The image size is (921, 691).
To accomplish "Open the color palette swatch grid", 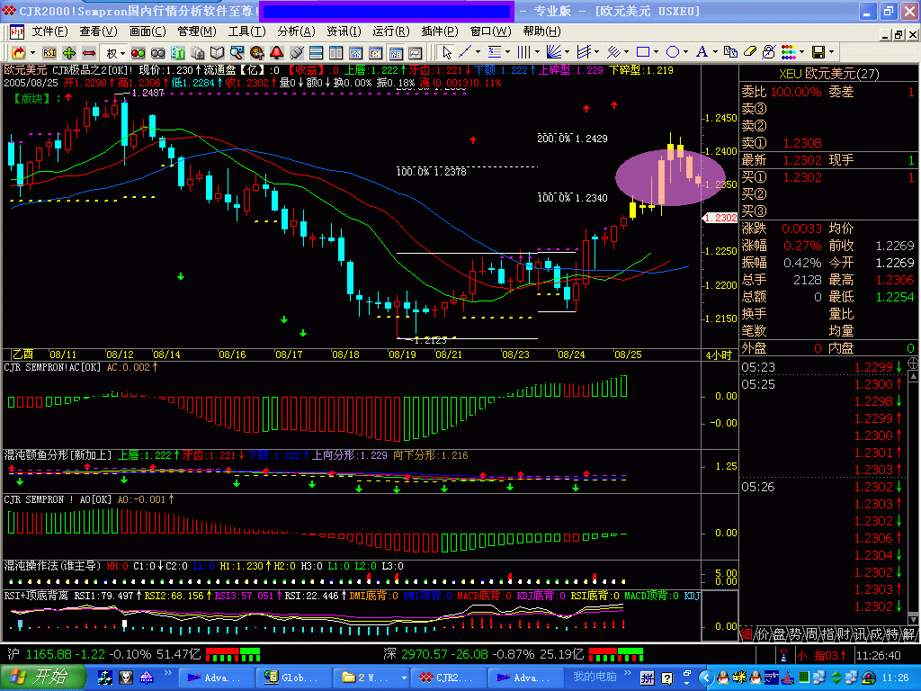I will (788, 53).
